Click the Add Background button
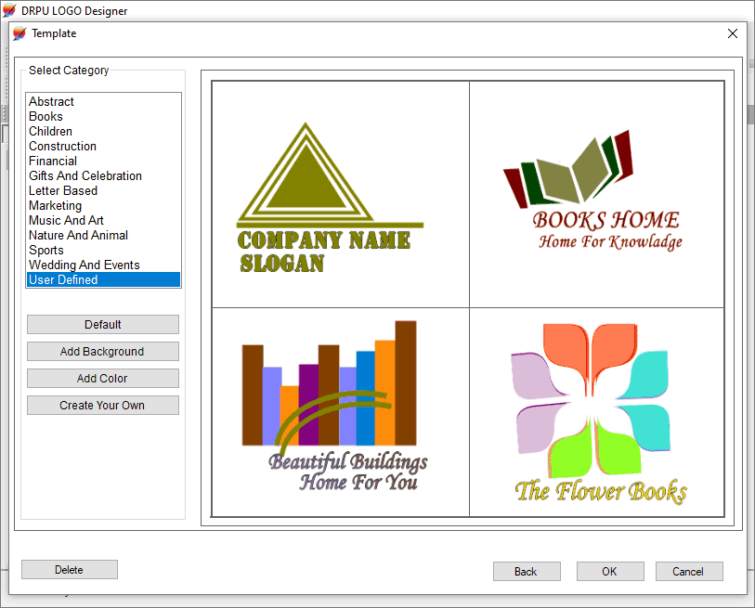Viewport: 755px width, 608px height. click(x=102, y=351)
